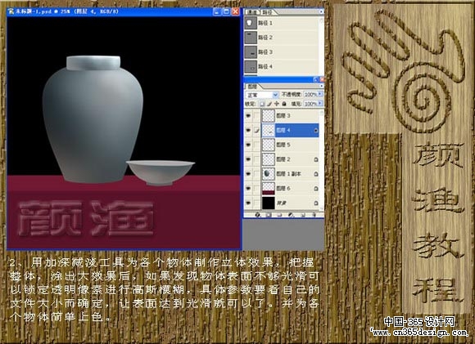Switch to the 通道 channels tab
Image resolution: width=475 pixels, height=344 pixels.
tap(252, 11)
